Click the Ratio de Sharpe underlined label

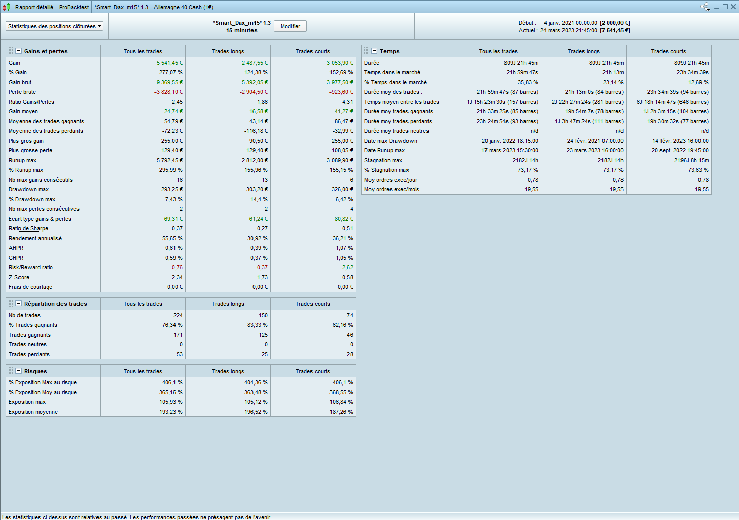[28, 229]
